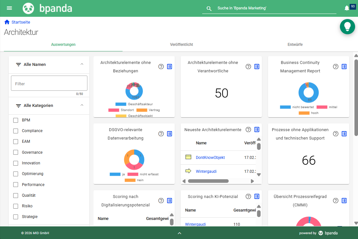Click the home icon in the breadcrumb
The height and width of the screenshot is (239, 358).
click(x=6, y=22)
